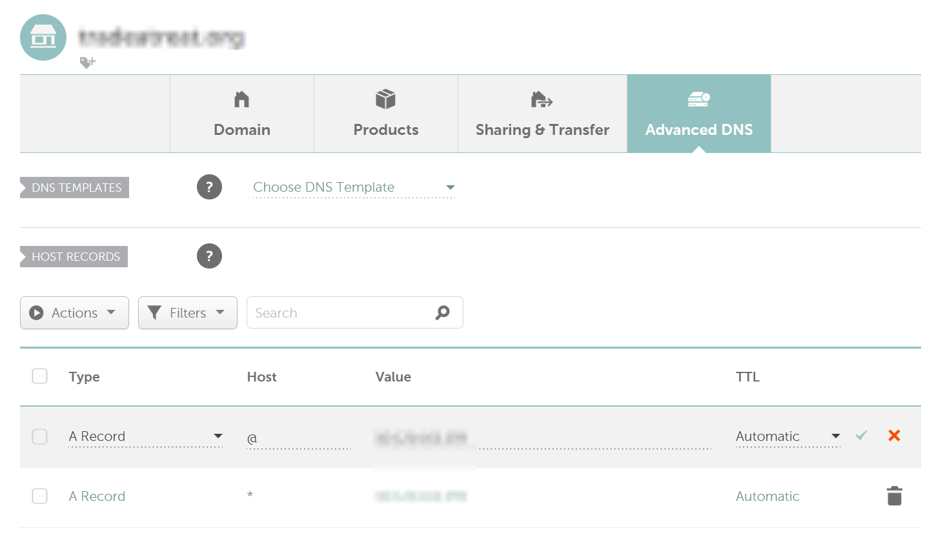The image size is (934, 539).
Task: Open the Filters button menu
Action: [188, 312]
